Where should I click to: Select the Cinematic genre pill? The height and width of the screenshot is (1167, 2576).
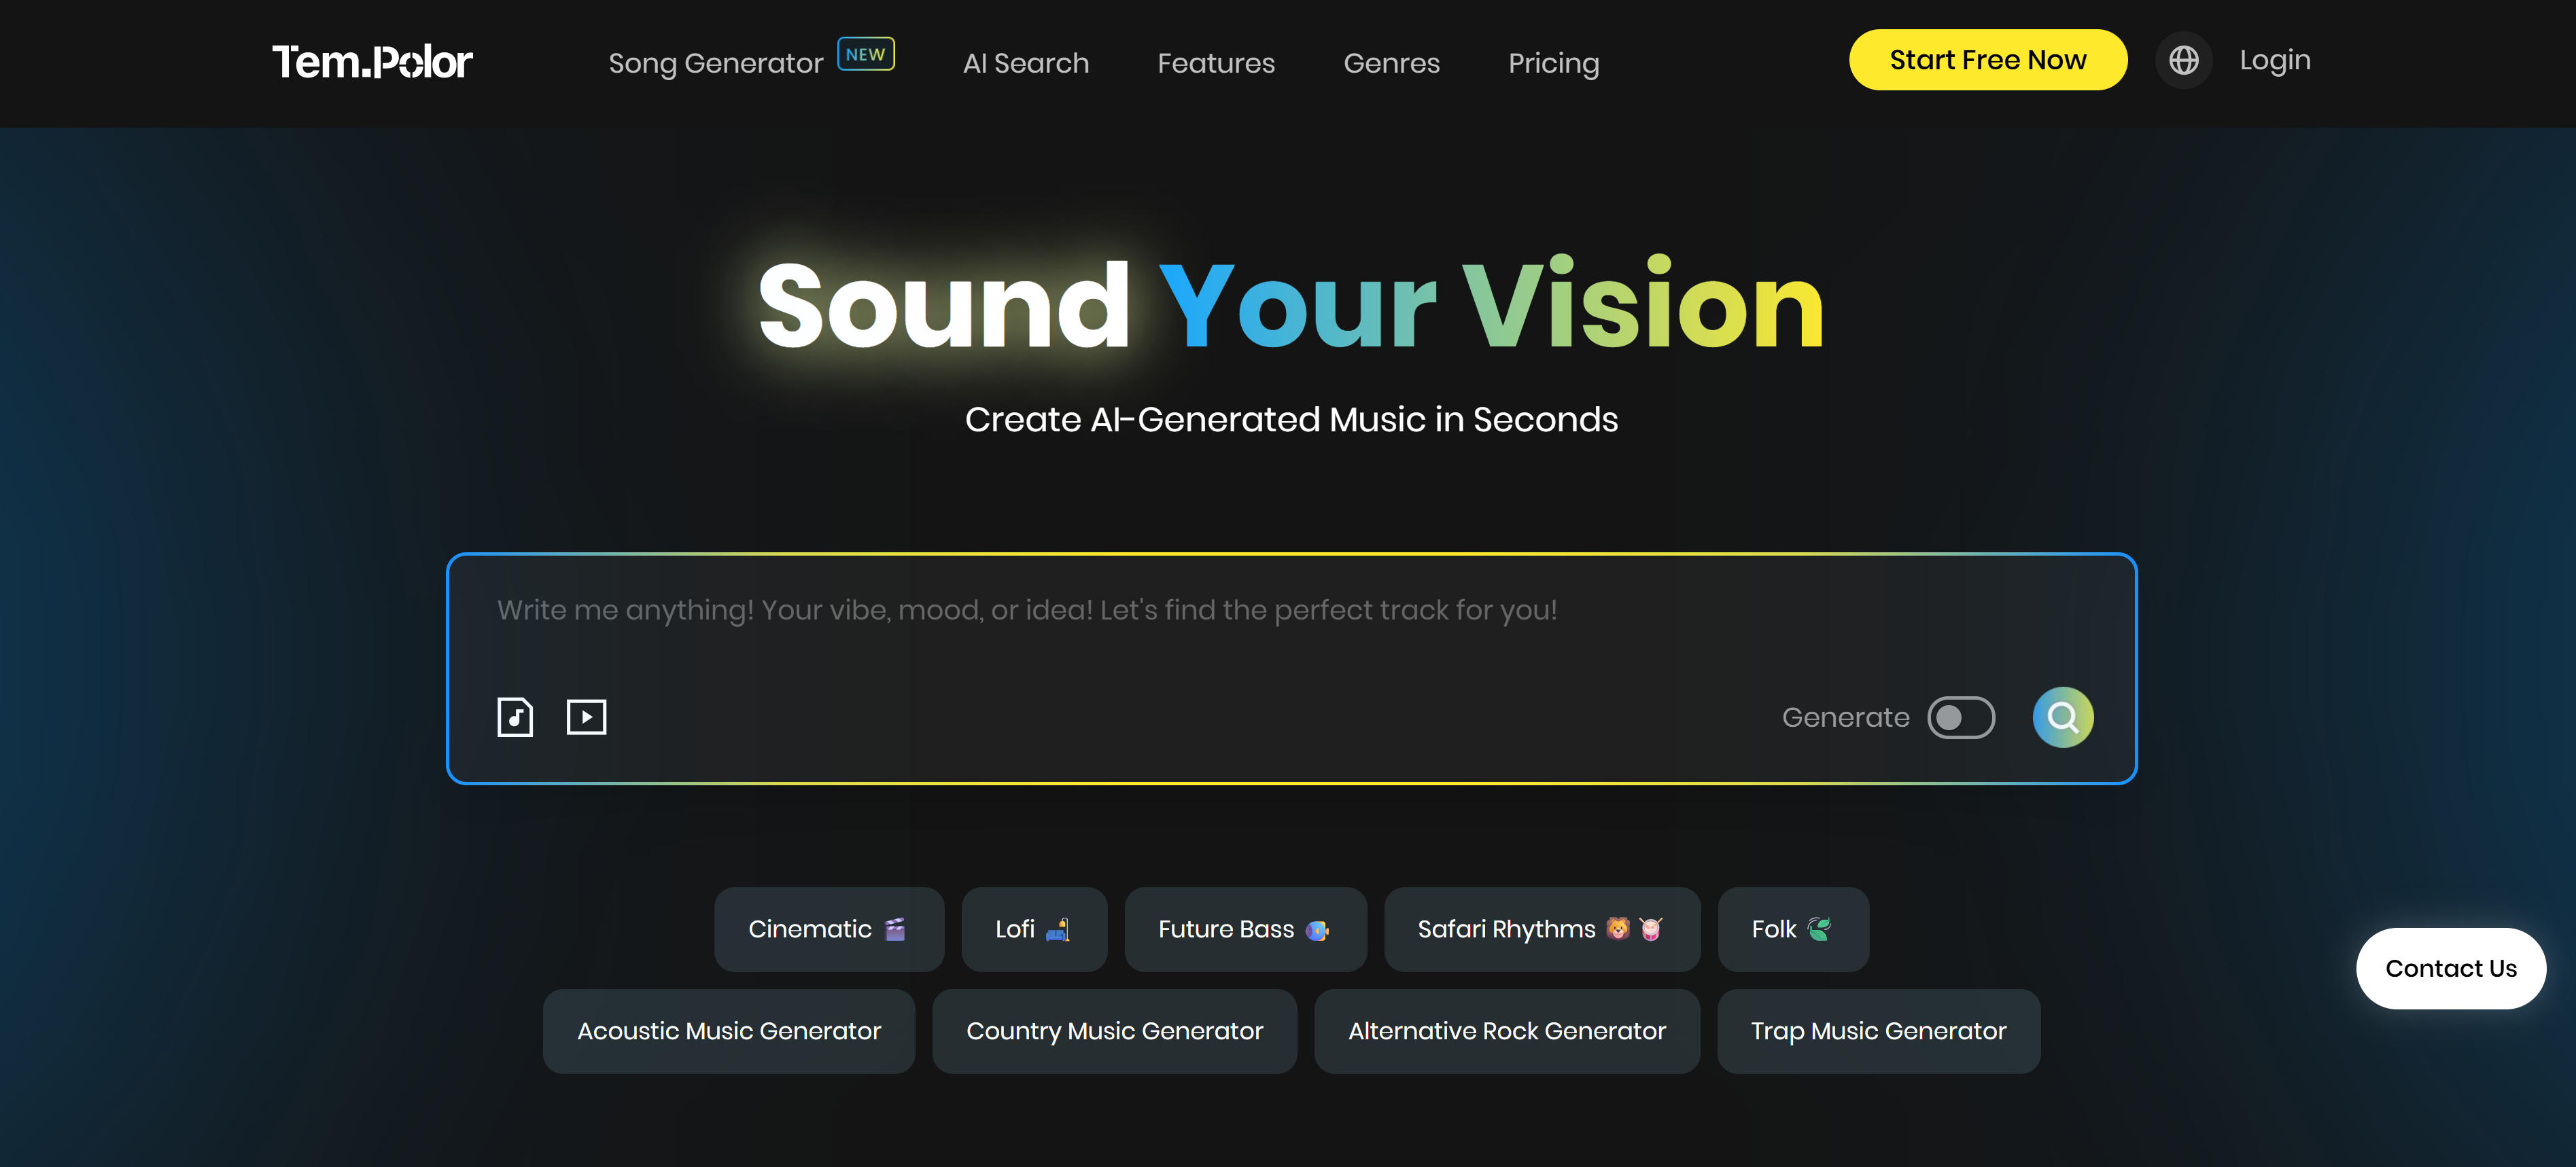click(x=828, y=929)
